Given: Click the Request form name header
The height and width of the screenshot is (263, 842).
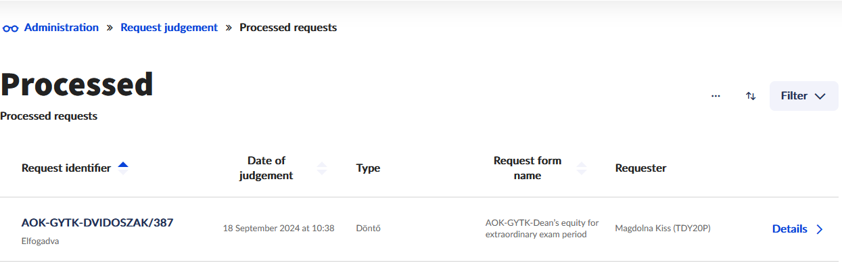Looking at the screenshot, I should coord(528,168).
